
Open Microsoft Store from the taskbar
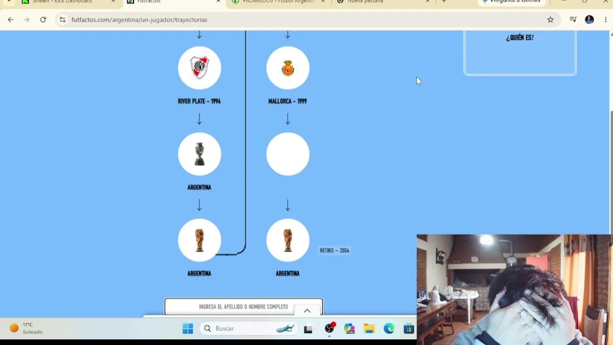pyautogui.click(x=409, y=328)
